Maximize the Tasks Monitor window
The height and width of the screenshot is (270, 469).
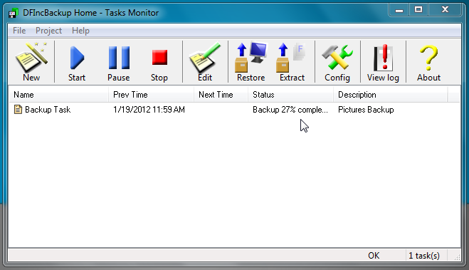coord(418,10)
